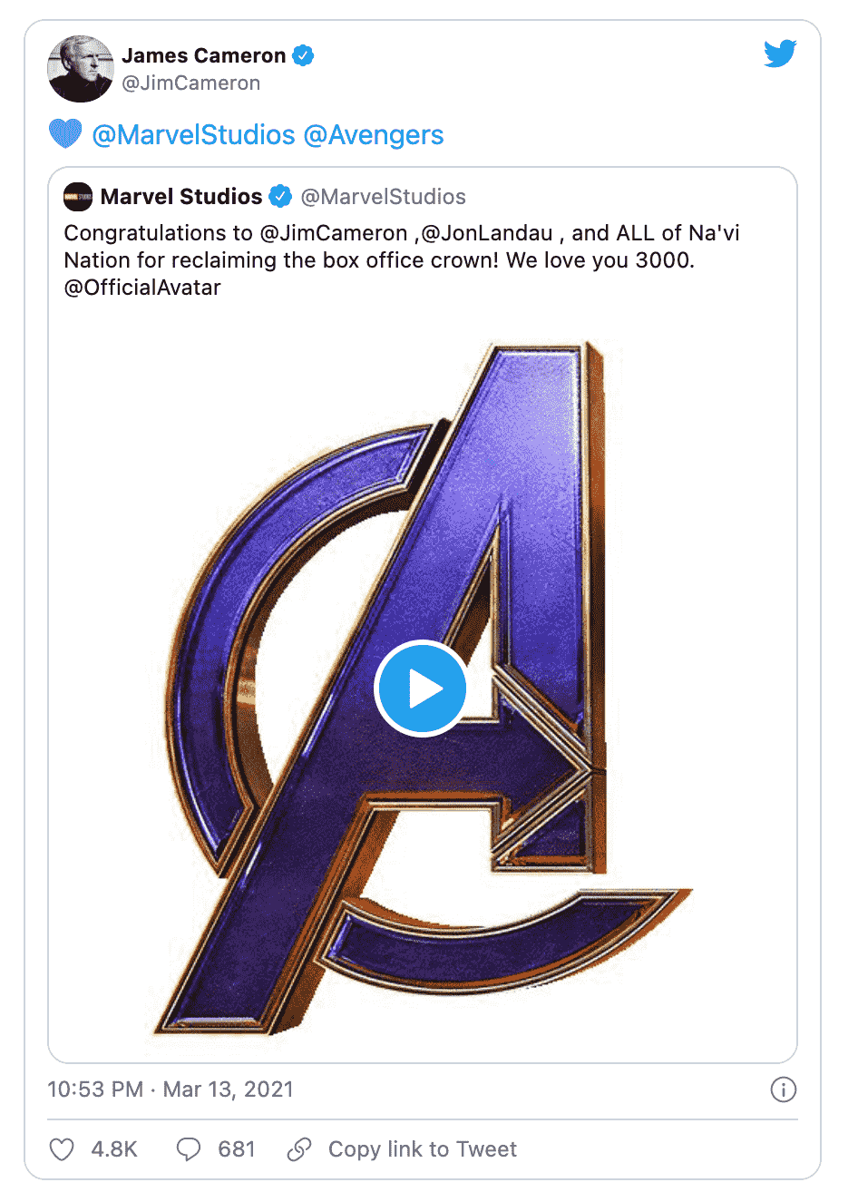Open the @MarvelStudios mention in tweet

coord(193,135)
